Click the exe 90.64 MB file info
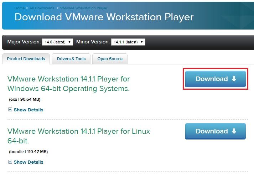The image size is (254, 174). coord(25,99)
